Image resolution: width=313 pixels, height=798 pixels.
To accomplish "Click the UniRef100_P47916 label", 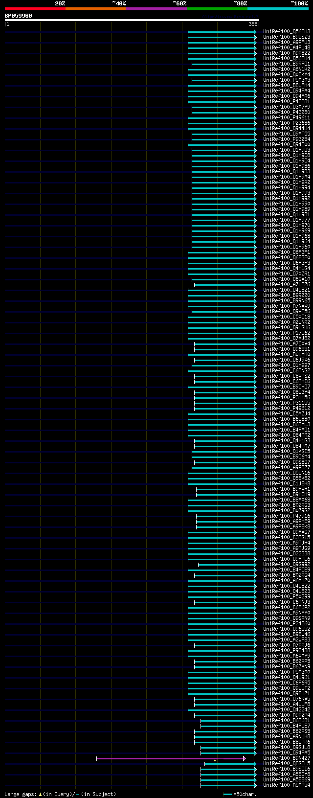I will pyautogui.click(x=287, y=516).
